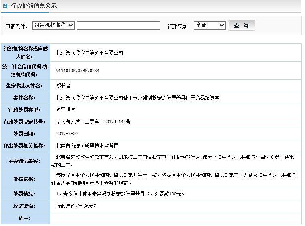Screen dimensions: 305x226
Task: Expand the 行政区划 dropdown showing 全部
Action: 210,25
